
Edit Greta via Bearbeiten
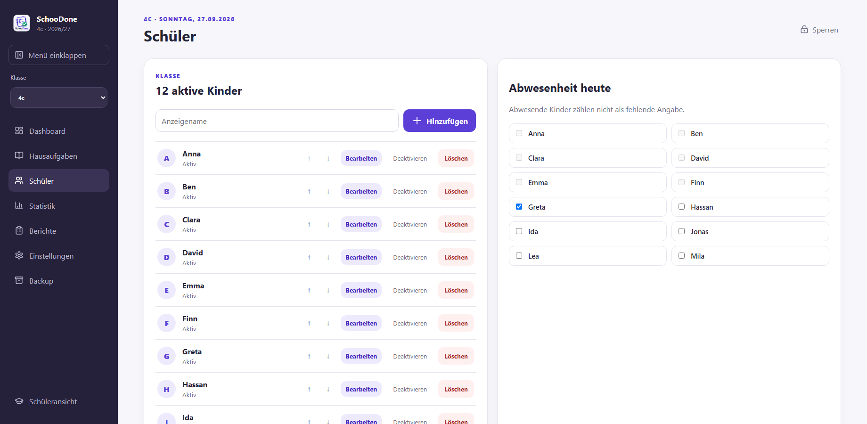click(x=361, y=356)
